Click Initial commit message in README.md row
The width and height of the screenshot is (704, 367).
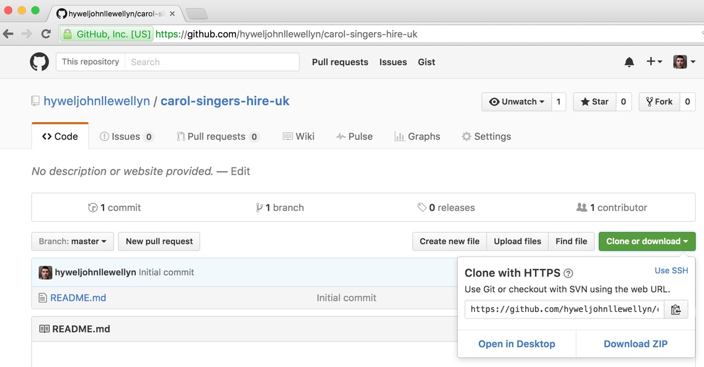tap(346, 298)
